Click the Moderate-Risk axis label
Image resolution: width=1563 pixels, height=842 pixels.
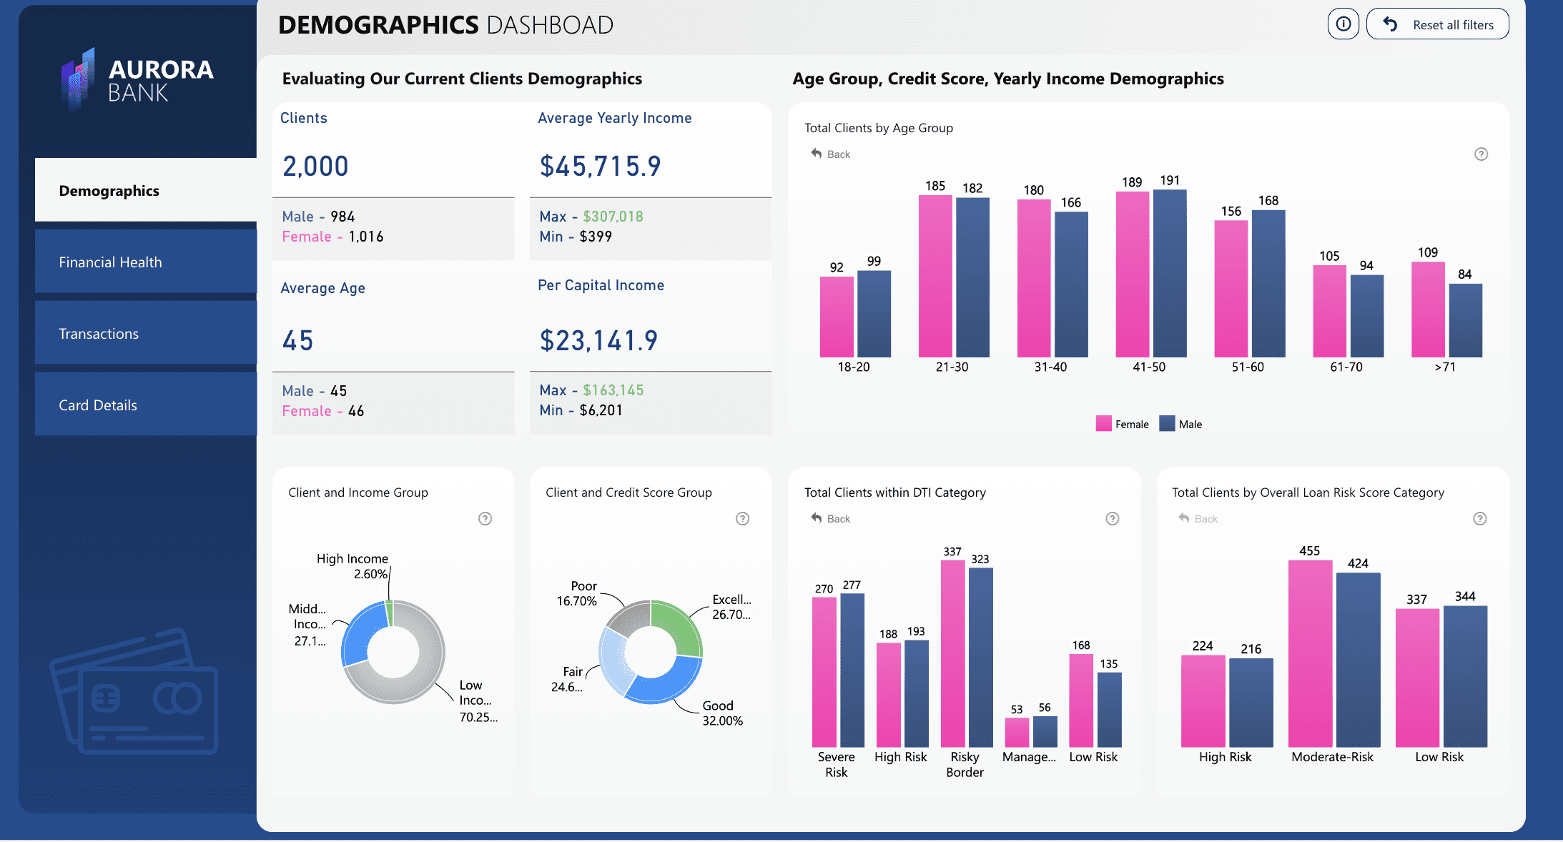coord(1332,757)
